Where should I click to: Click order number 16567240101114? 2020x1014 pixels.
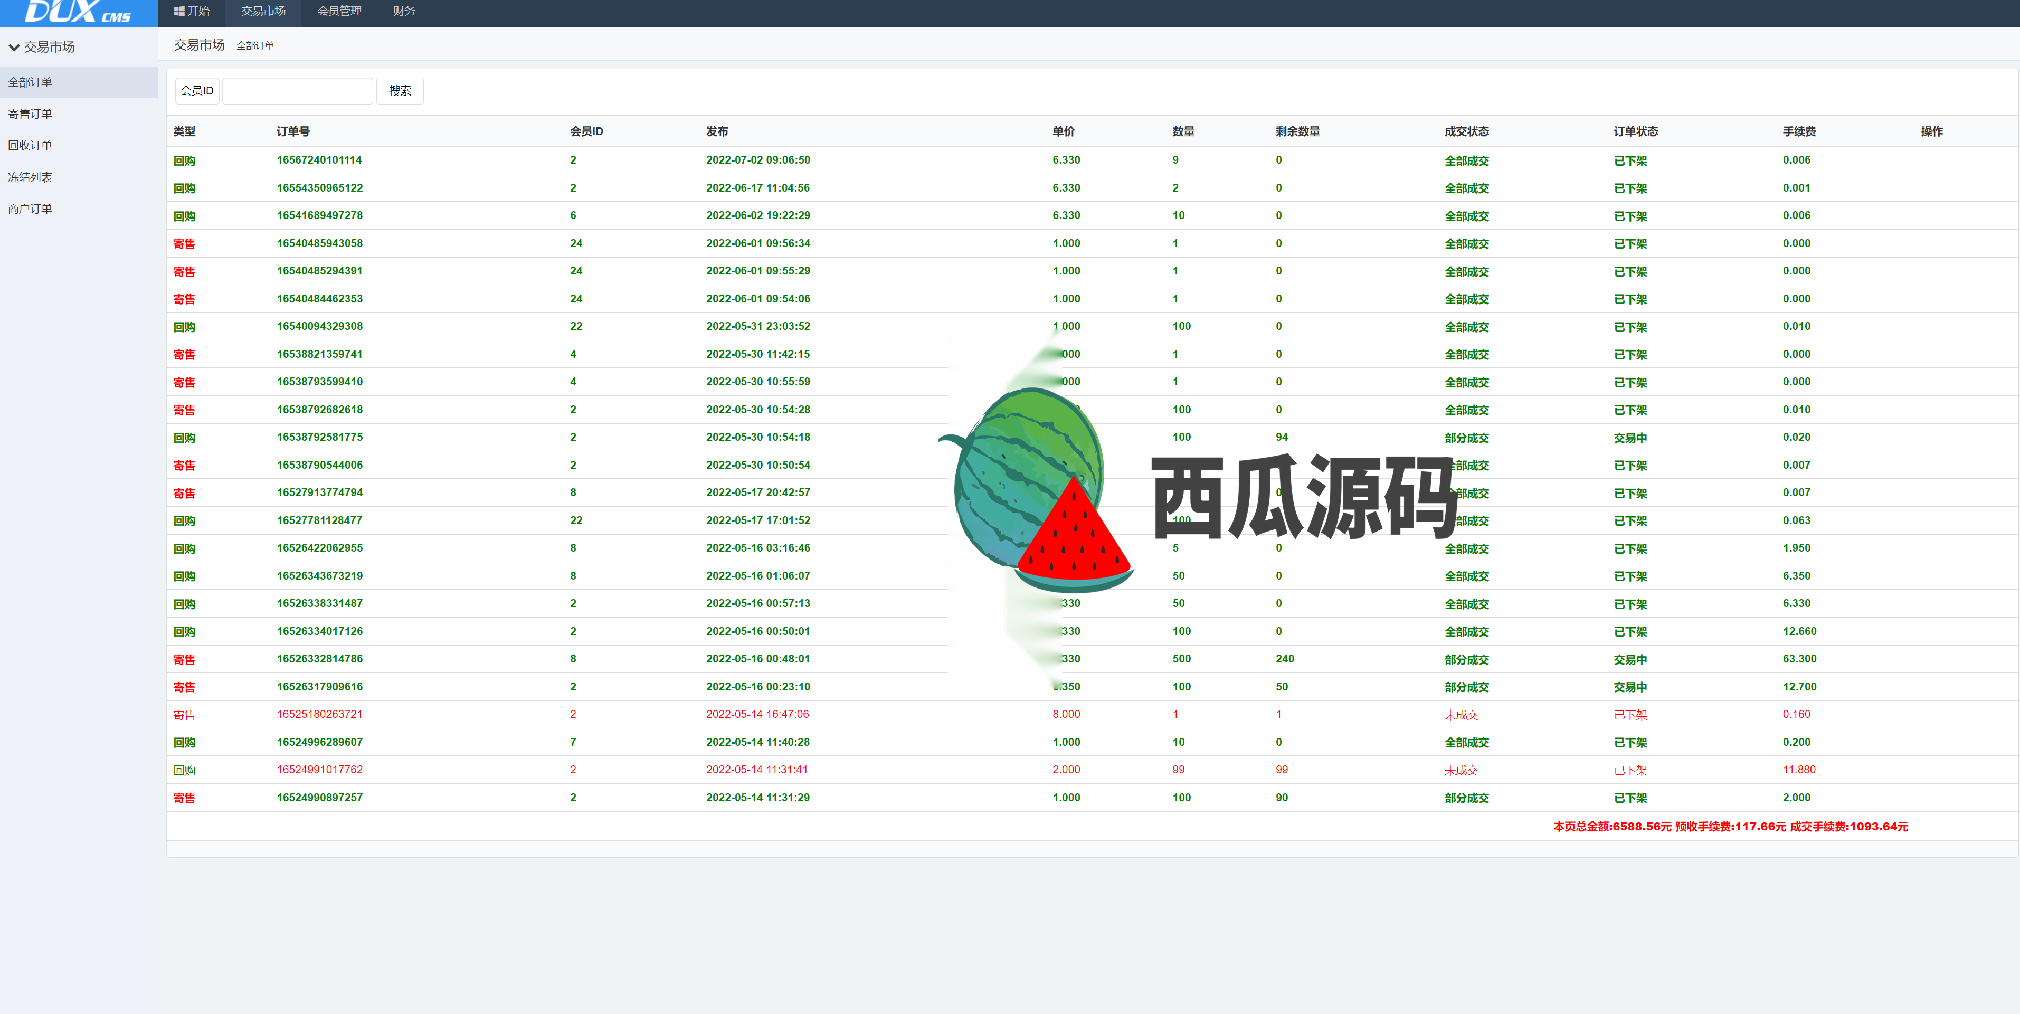coord(319,160)
